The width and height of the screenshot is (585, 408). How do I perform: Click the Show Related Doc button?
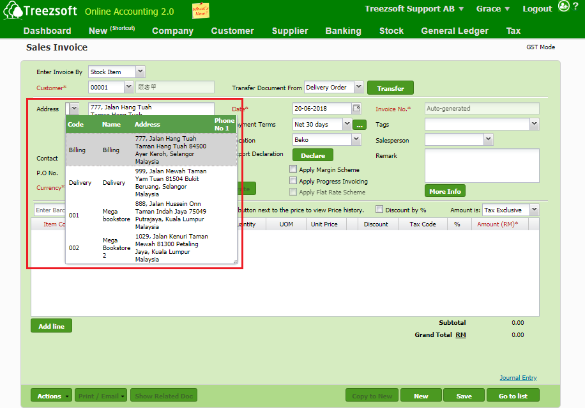coord(163,395)
